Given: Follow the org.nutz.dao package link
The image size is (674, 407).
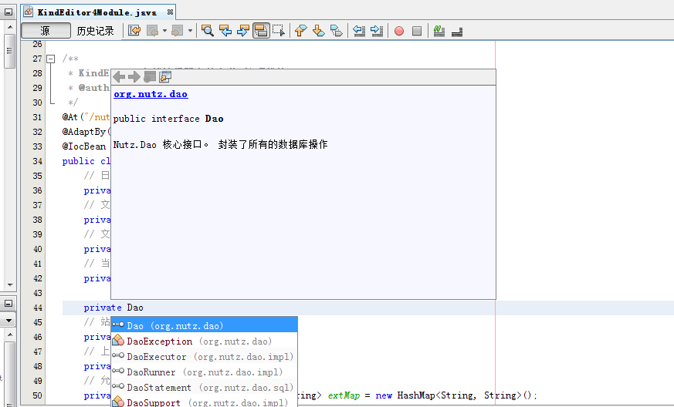Looking at the screenshot, I should pyautogui.click(x=151, y=94).
